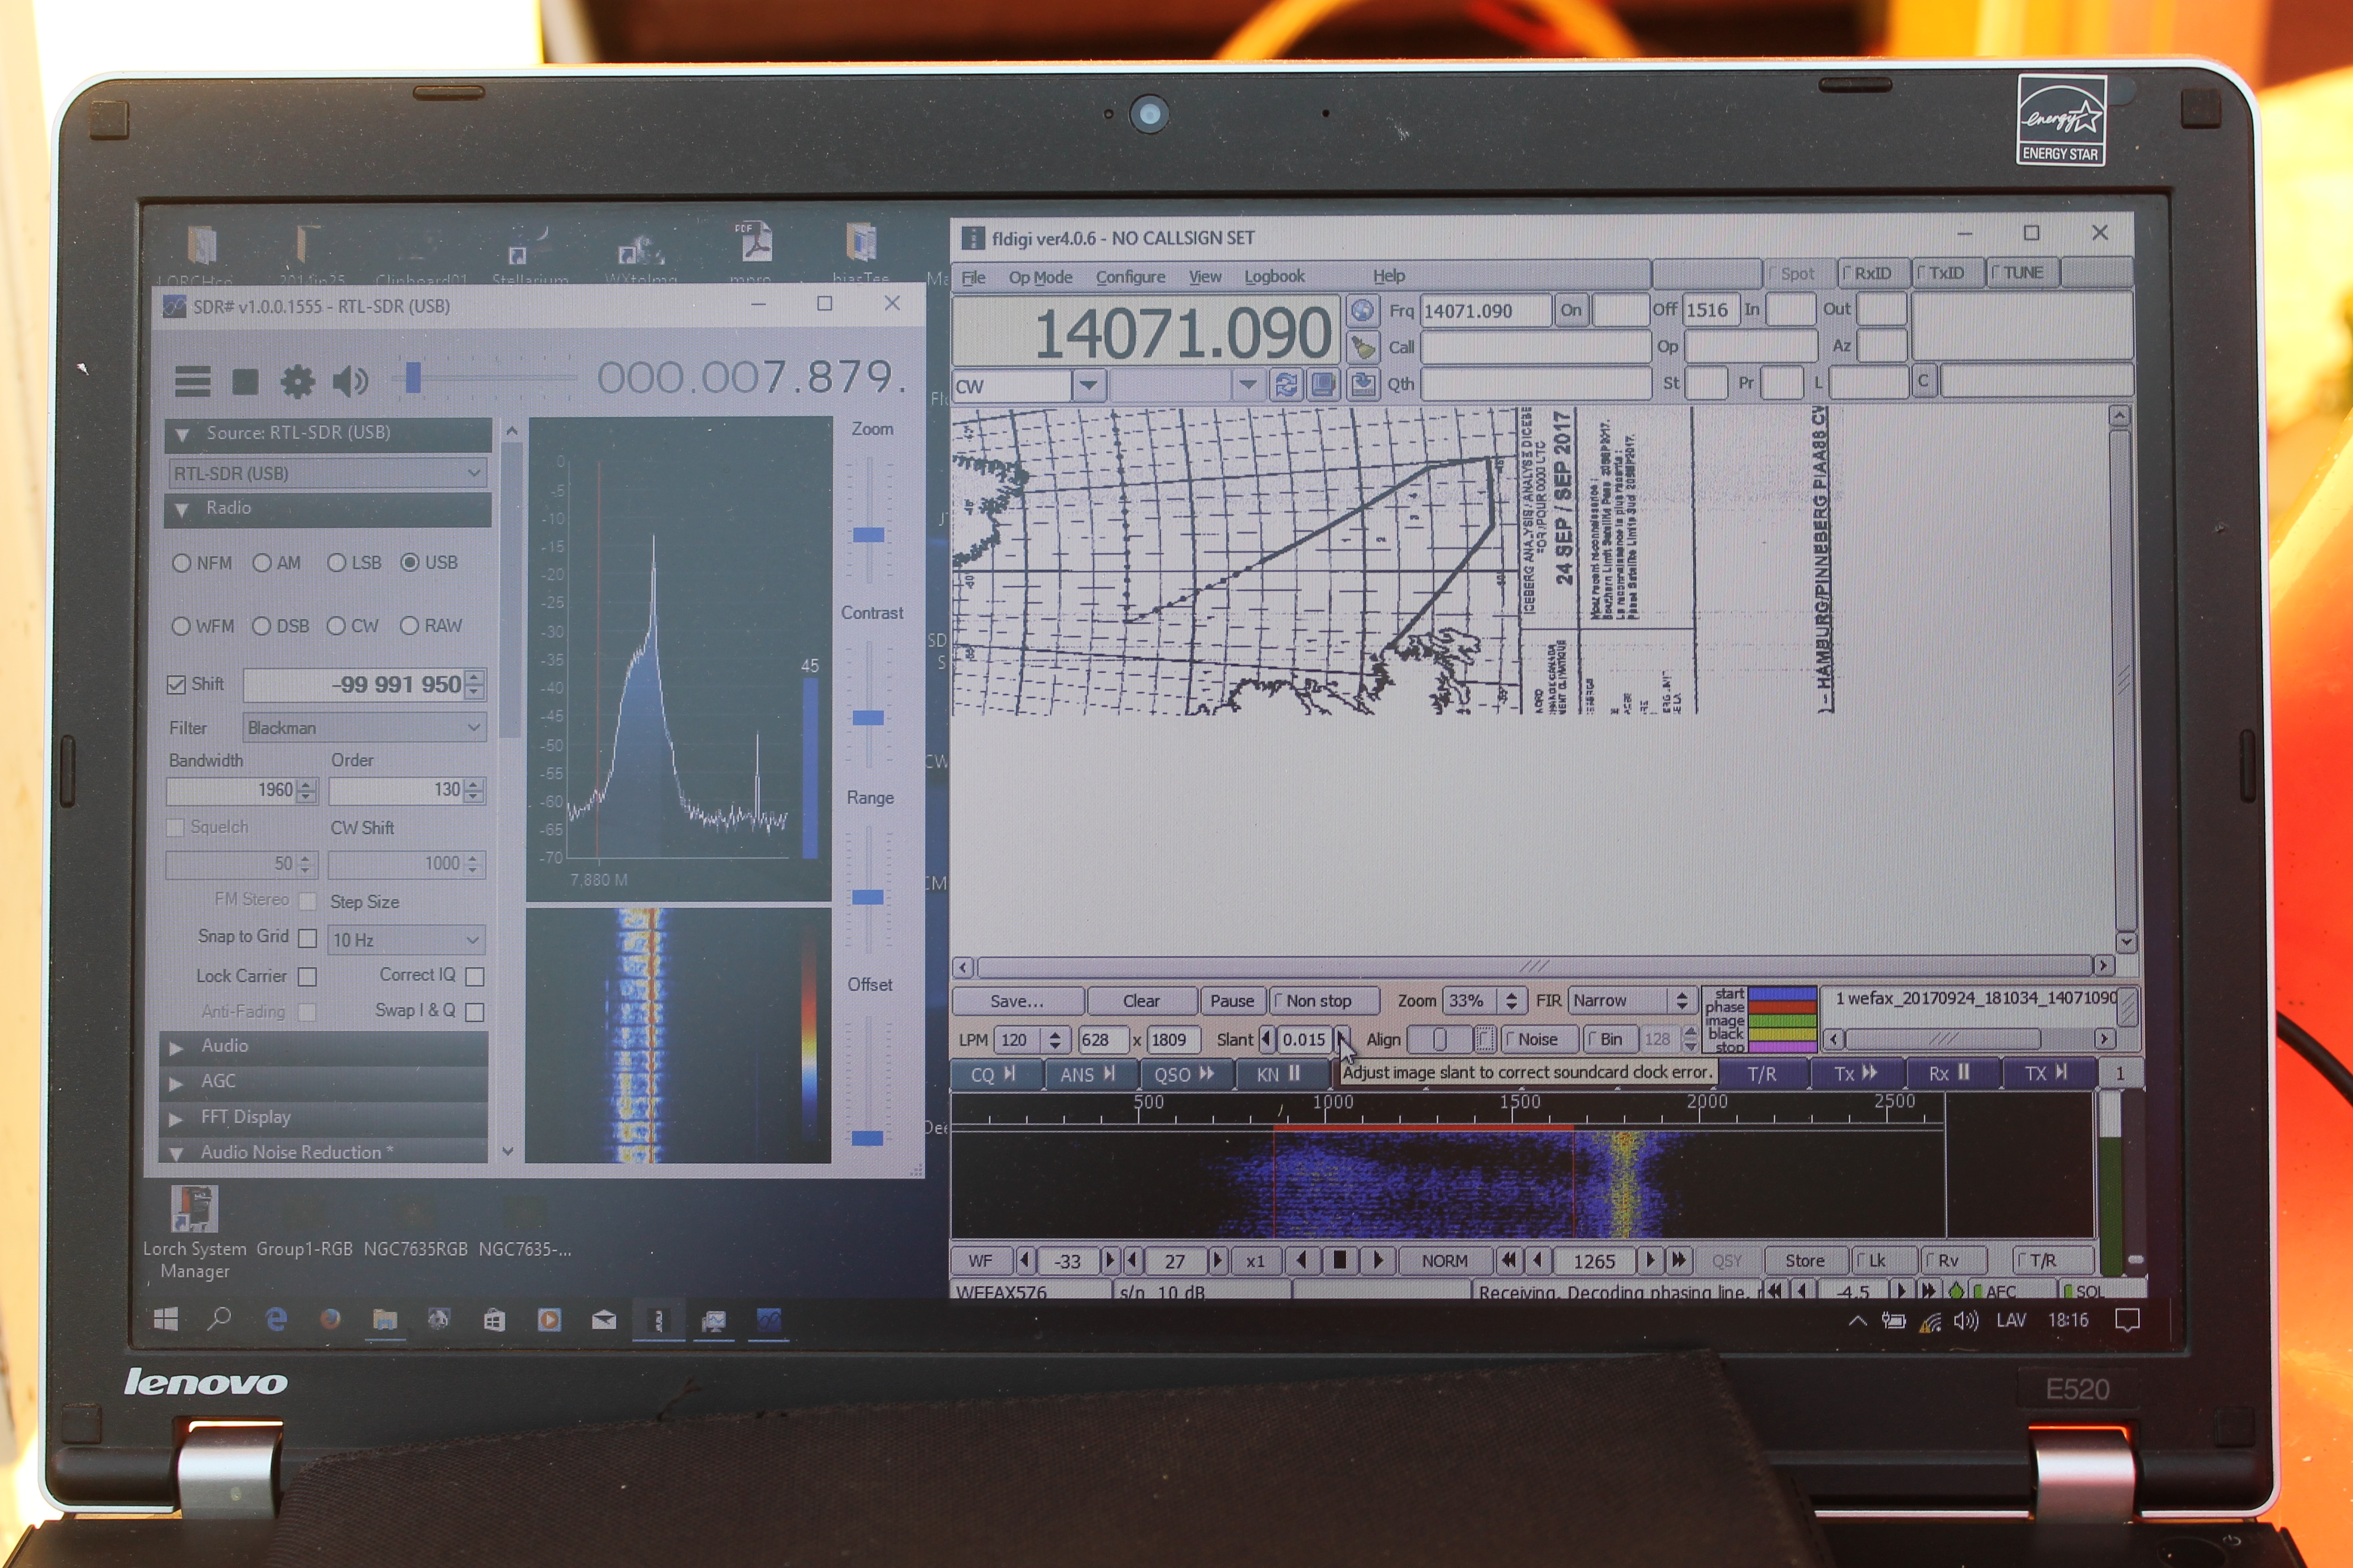Click waterfall stop square button in fldigi
Image resolution: width=2353 pixels, height=1568 pixels.
(x=1340, y=1260)
